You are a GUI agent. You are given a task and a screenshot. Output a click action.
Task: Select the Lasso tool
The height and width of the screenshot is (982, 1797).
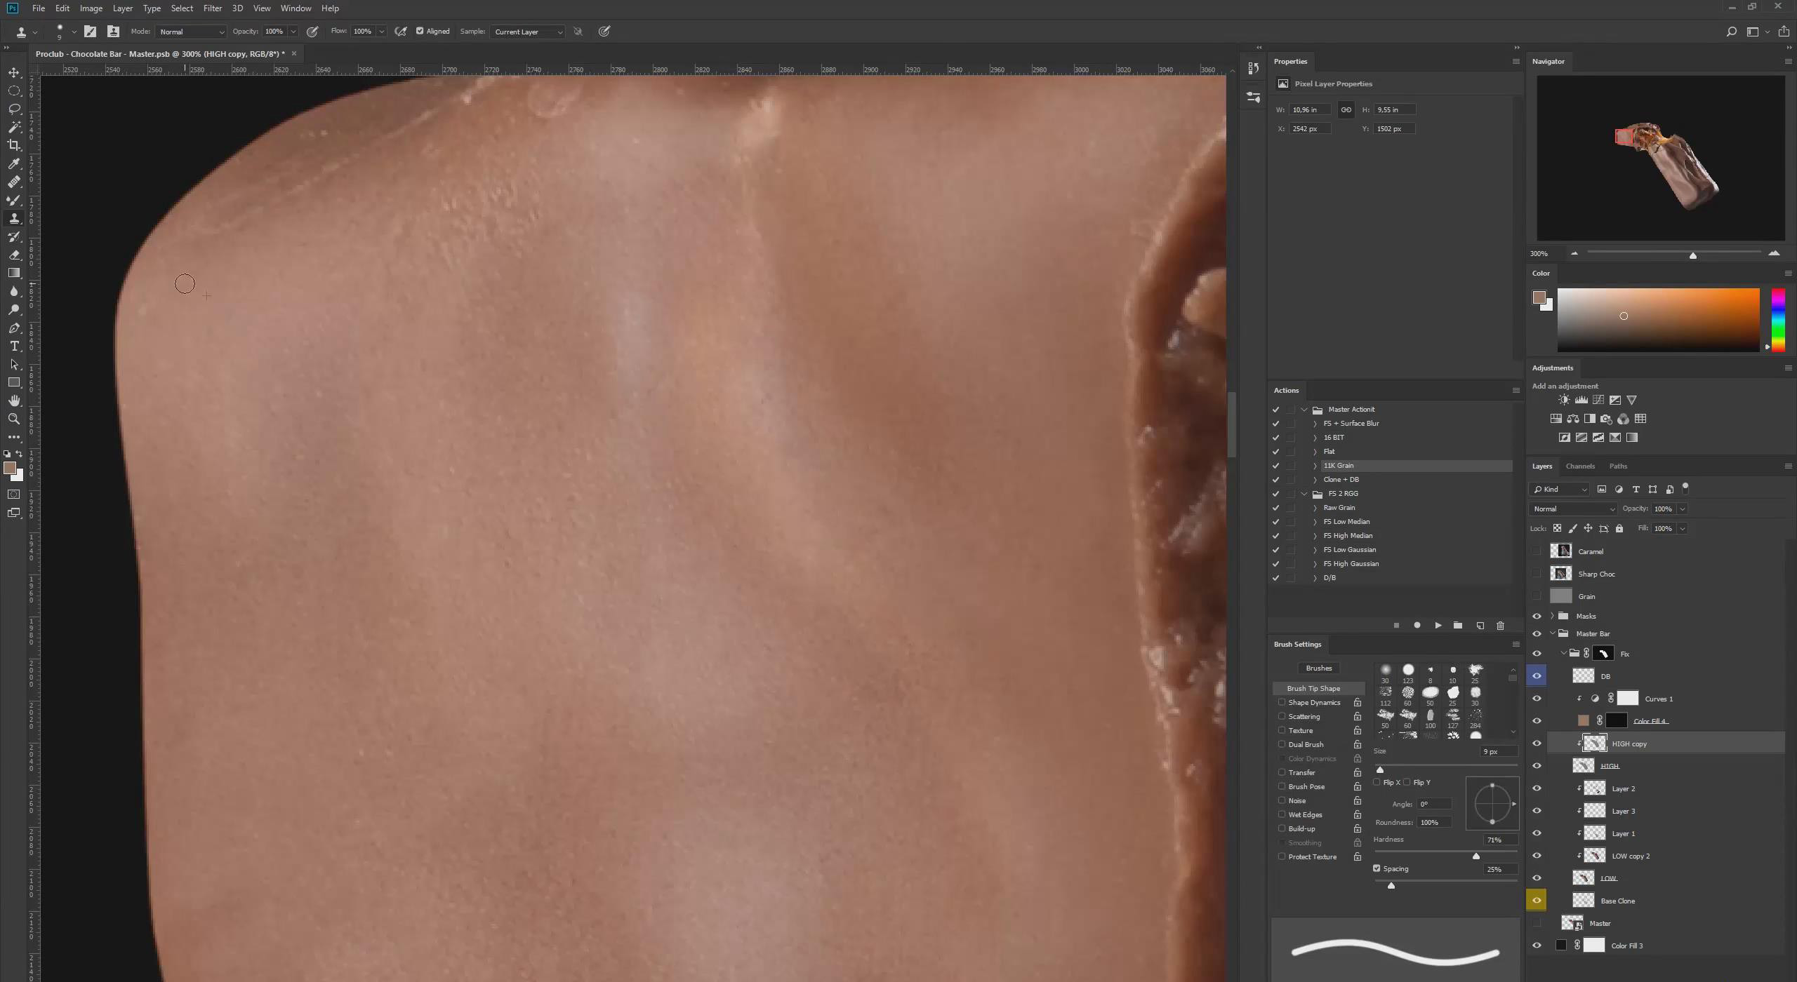point(14,109)
